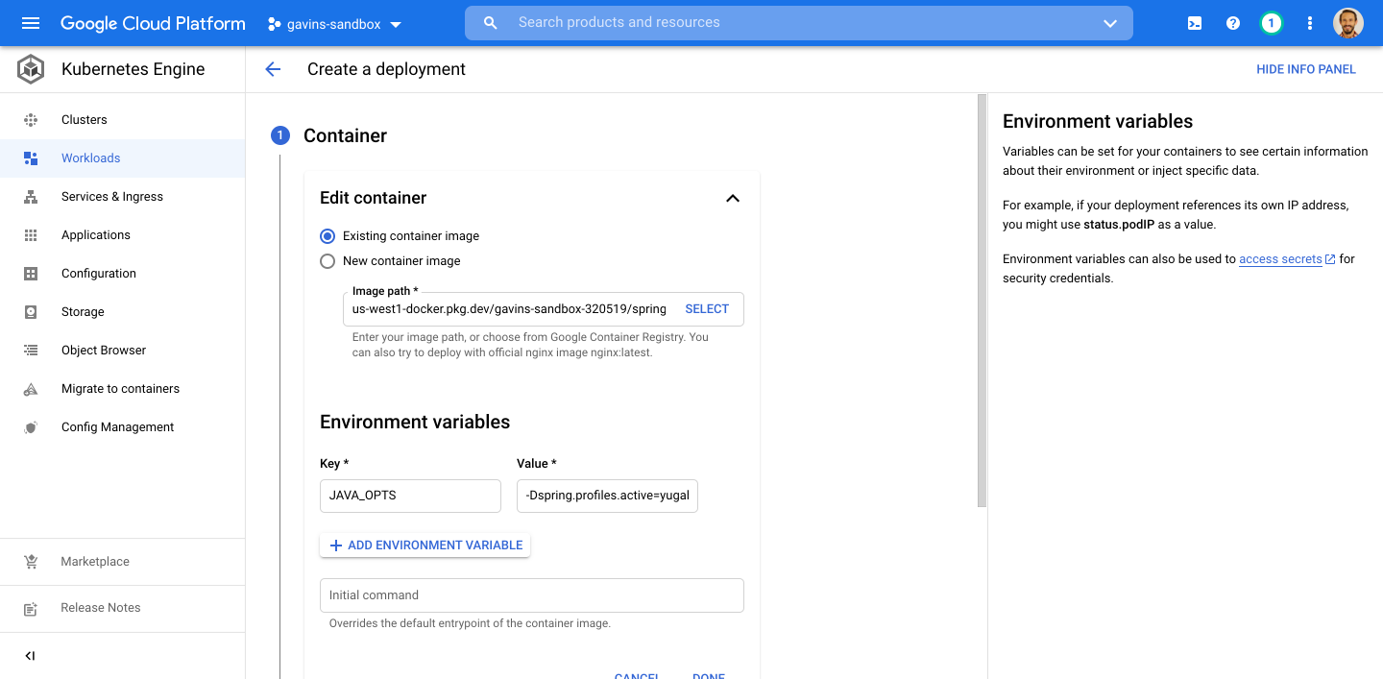Open Config Management from the sidebar
1383x679 pixels.
pos(117,426)
